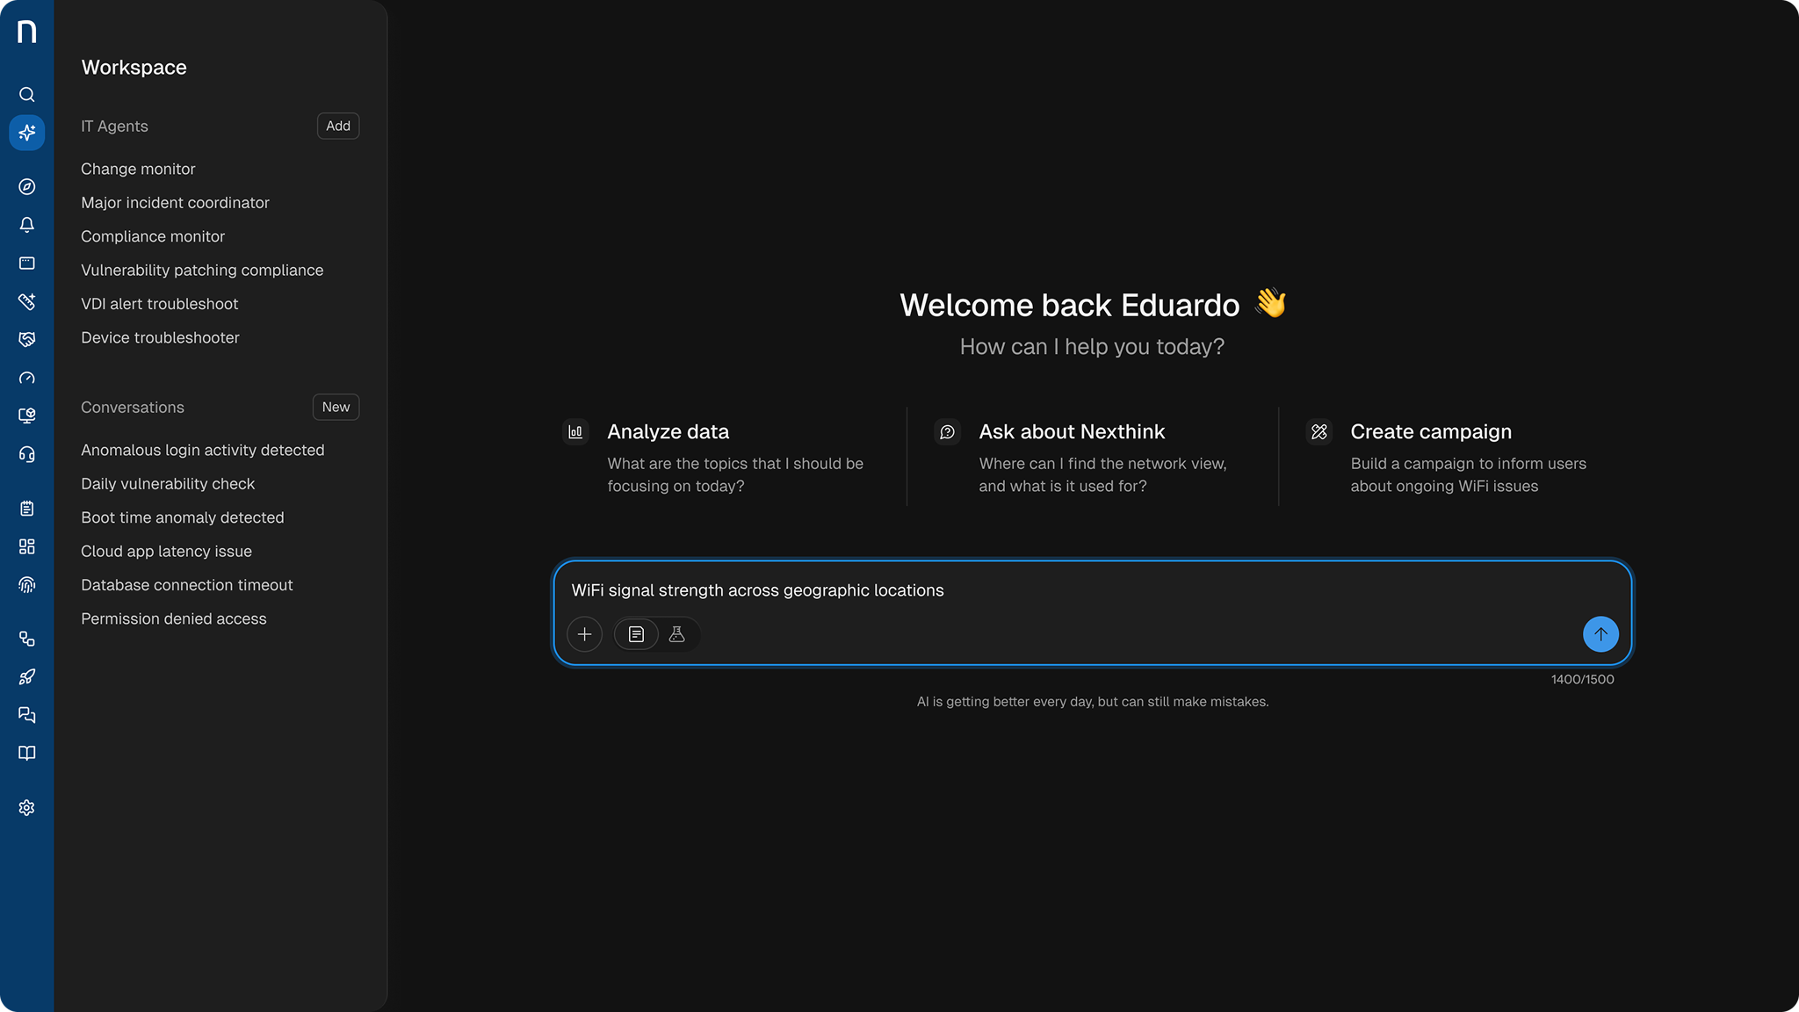The height and width of the screenshot is (1012, 1799).
Task: Click the Nexthink logo icon
Action: 27,32
